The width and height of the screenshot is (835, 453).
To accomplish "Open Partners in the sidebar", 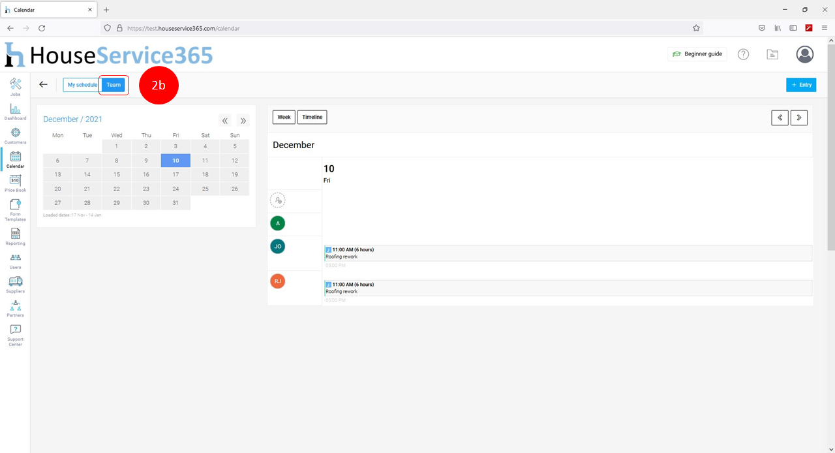I will click(15, 309).
